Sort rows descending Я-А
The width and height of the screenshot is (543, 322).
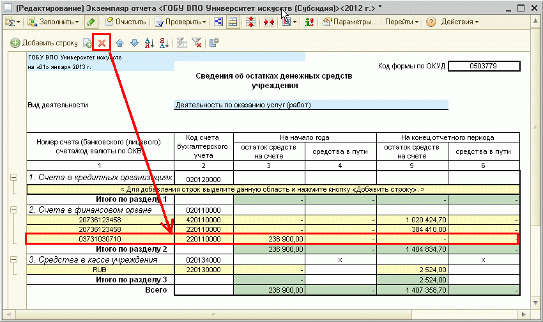pos(164,43)
